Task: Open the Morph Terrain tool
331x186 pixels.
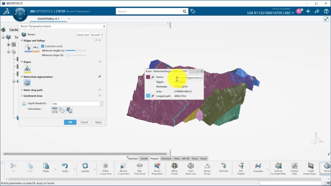Action: pyautogui.click(x=207, y=169)
